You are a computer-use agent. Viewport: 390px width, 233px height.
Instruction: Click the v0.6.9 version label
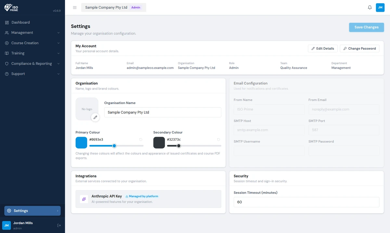[57, 11]
